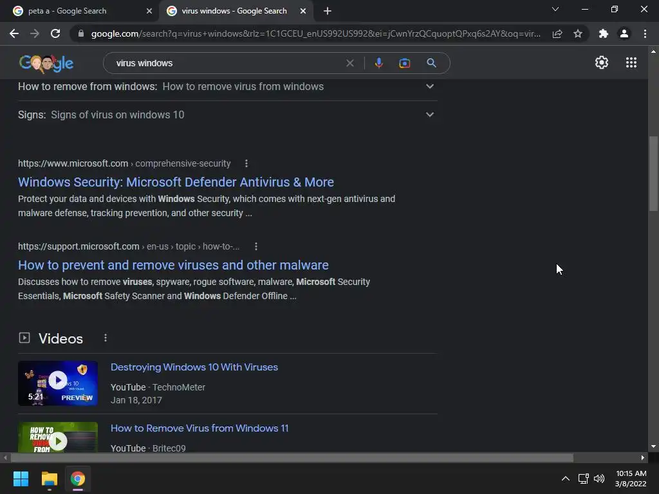The width and height of the screenshot is (659, 494).
Task: Switch to the 'peta a - Google Search' tab
Action: click(x=79, y=11)
